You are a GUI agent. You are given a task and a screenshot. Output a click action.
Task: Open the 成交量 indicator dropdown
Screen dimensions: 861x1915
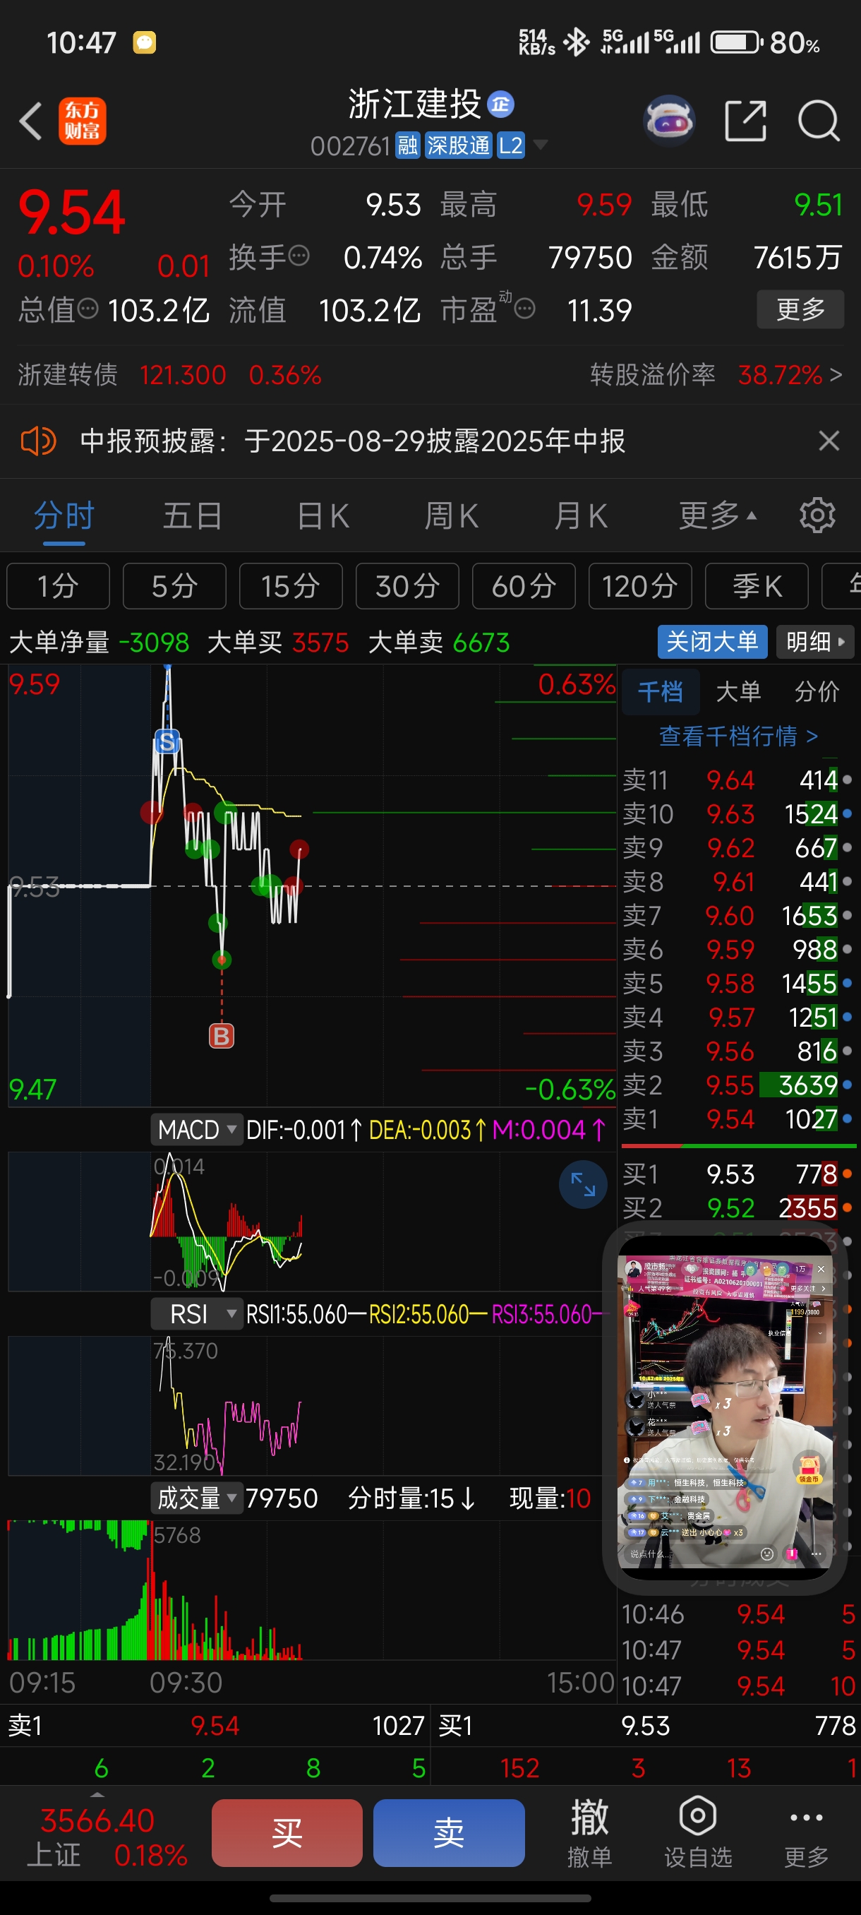click(x=197, y=1498)
